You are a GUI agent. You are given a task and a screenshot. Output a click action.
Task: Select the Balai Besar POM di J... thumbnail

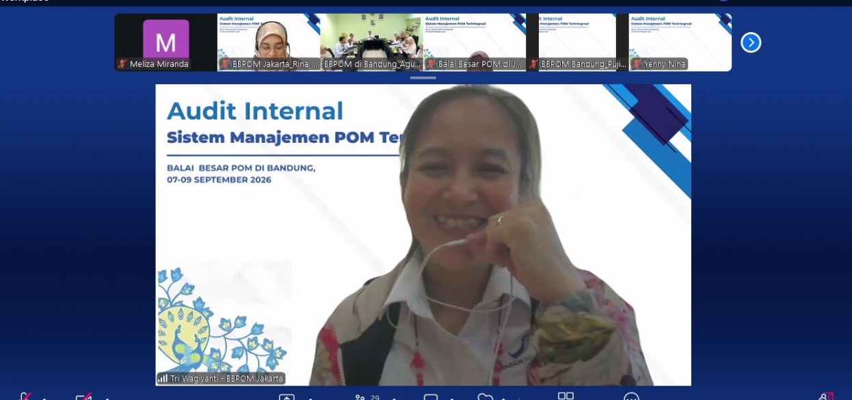coord(475,42)
